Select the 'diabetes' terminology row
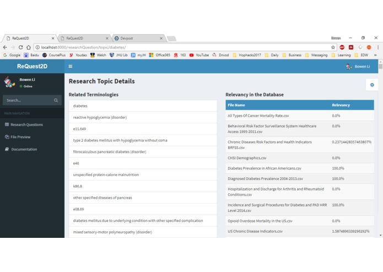Image resolution: width=383 pixels, height=272 pixels. pos(143,106)
